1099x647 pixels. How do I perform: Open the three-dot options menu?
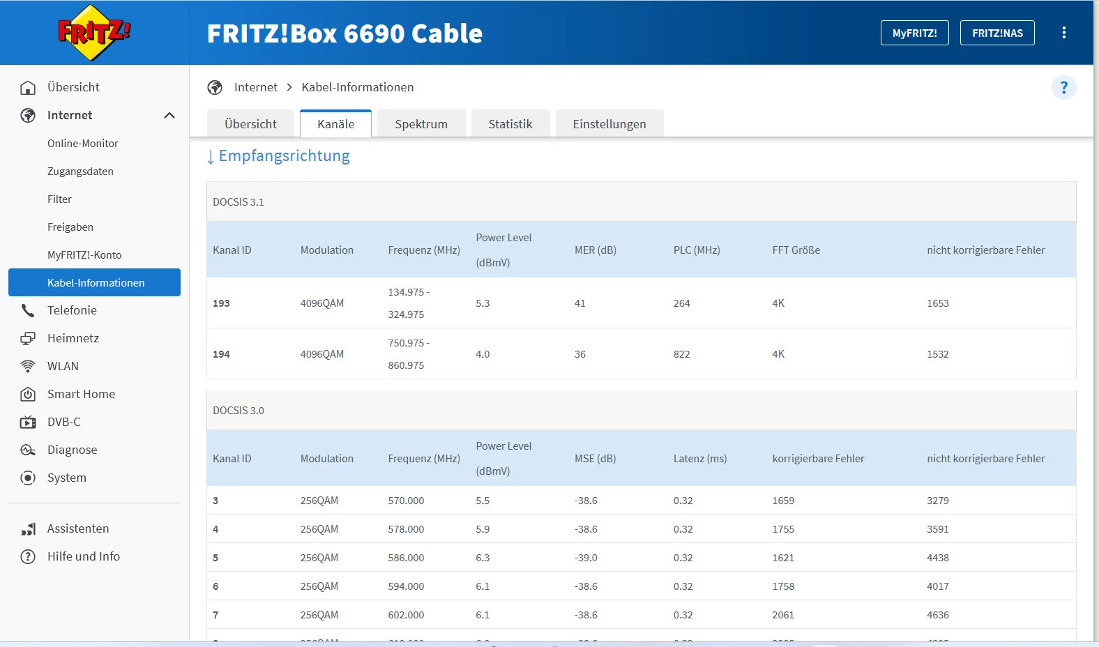click(1063, 33)
